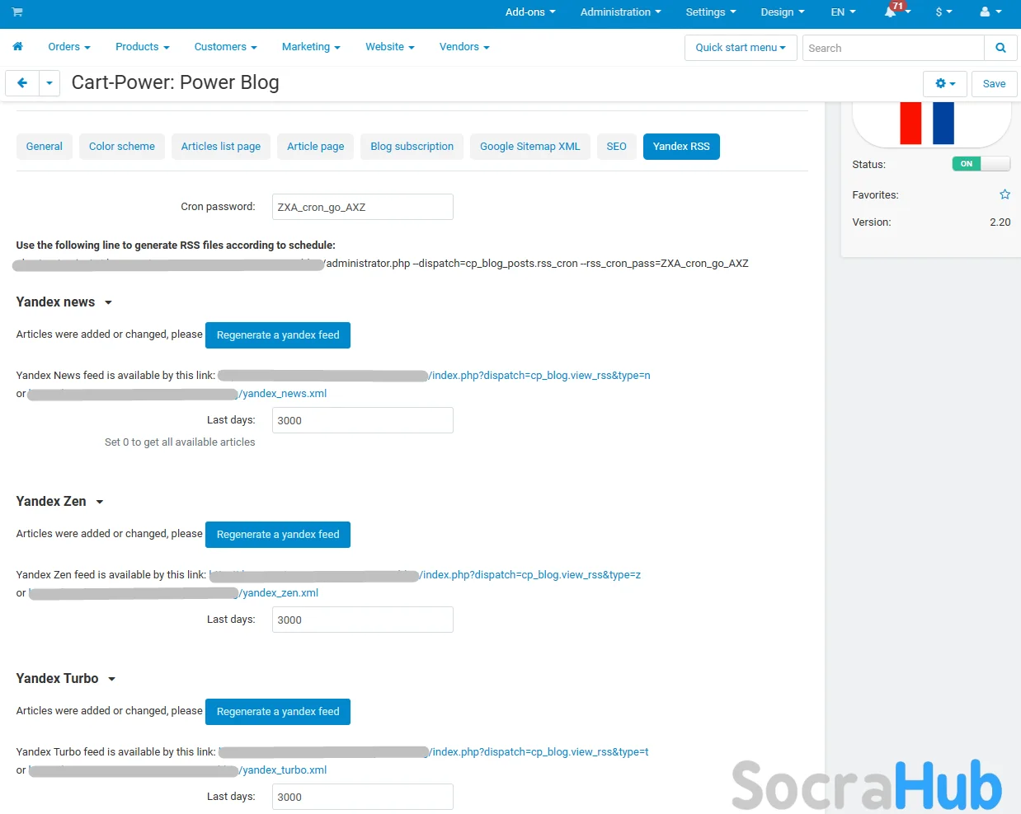Toggle the add-on Status switch
The width and height of the screenshot is (1021, 814).
coord(981,164)
